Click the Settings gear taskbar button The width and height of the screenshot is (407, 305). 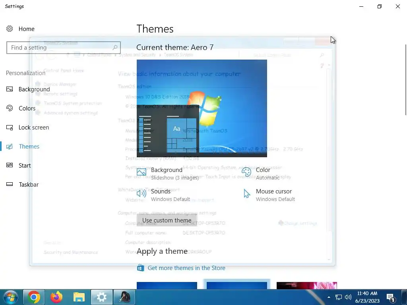(101, 297)
